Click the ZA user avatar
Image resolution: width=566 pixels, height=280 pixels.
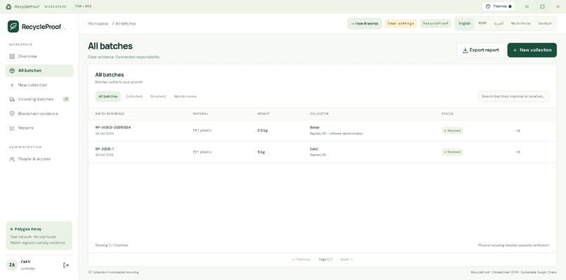12,265
